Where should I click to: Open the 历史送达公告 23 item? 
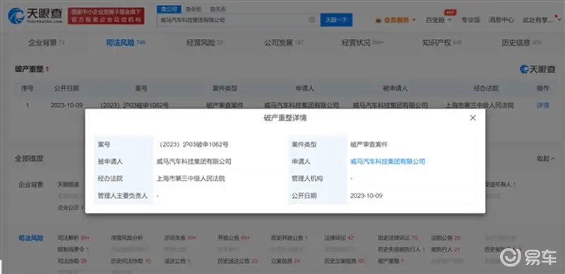tap(238, 261)
